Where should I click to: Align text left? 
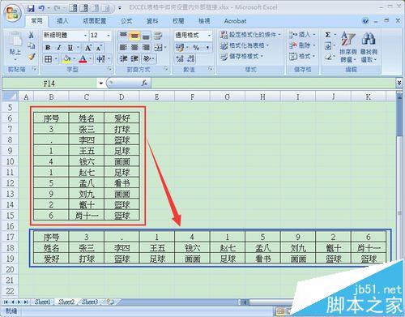[x=123, y=48]
